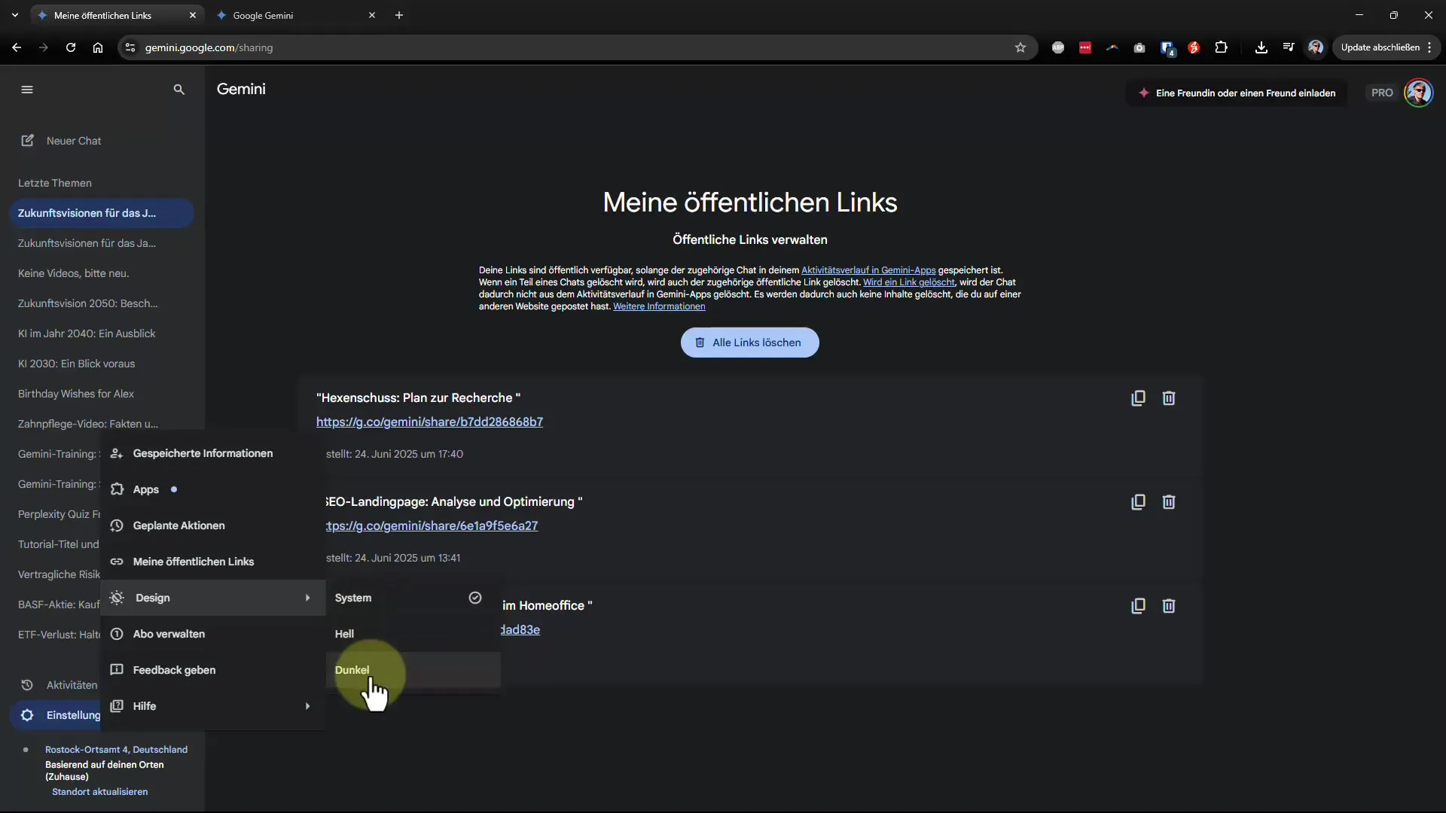1446x813 pixels.
Task: Open the site information icon
Action: [x=130, y=47]
